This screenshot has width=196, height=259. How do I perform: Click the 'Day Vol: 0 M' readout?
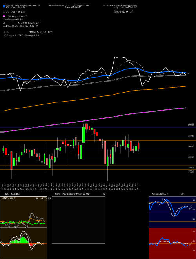[123, 11]
